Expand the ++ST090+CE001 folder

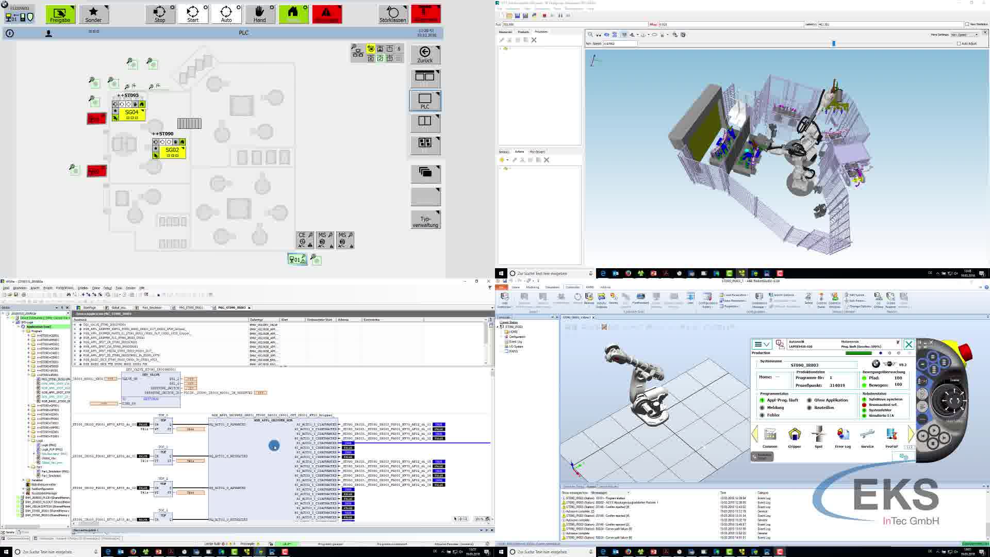[x=28, y=336]
